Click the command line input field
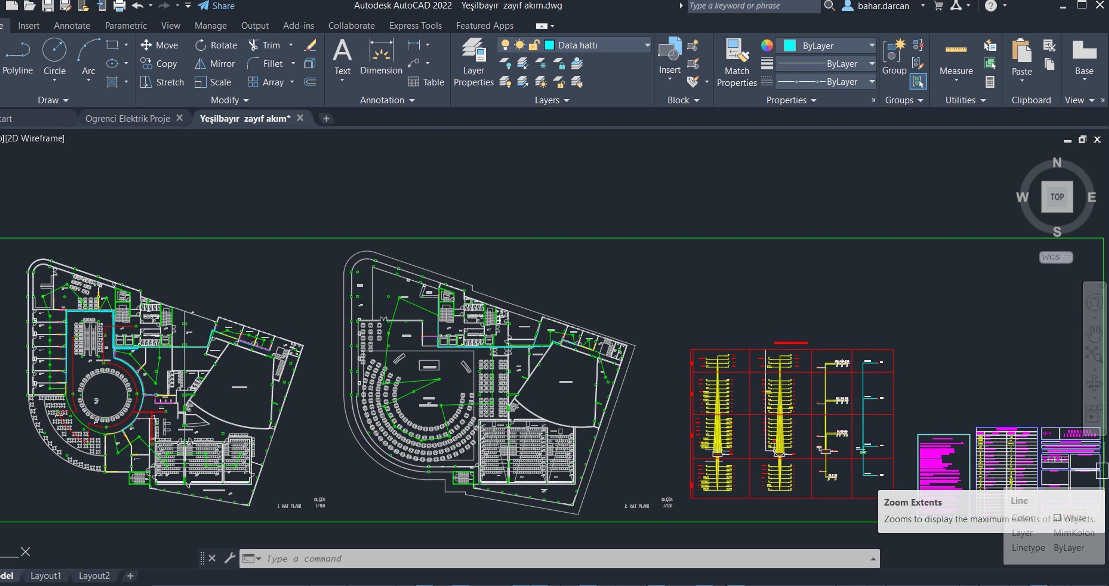The image size is (1109, 586). (x=560, y=559)
